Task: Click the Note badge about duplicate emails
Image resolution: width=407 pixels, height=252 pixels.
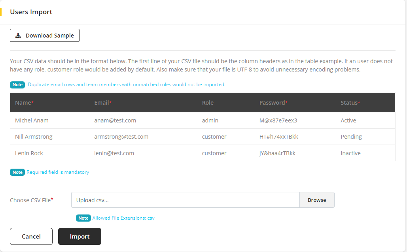Action: click(17, 85)
